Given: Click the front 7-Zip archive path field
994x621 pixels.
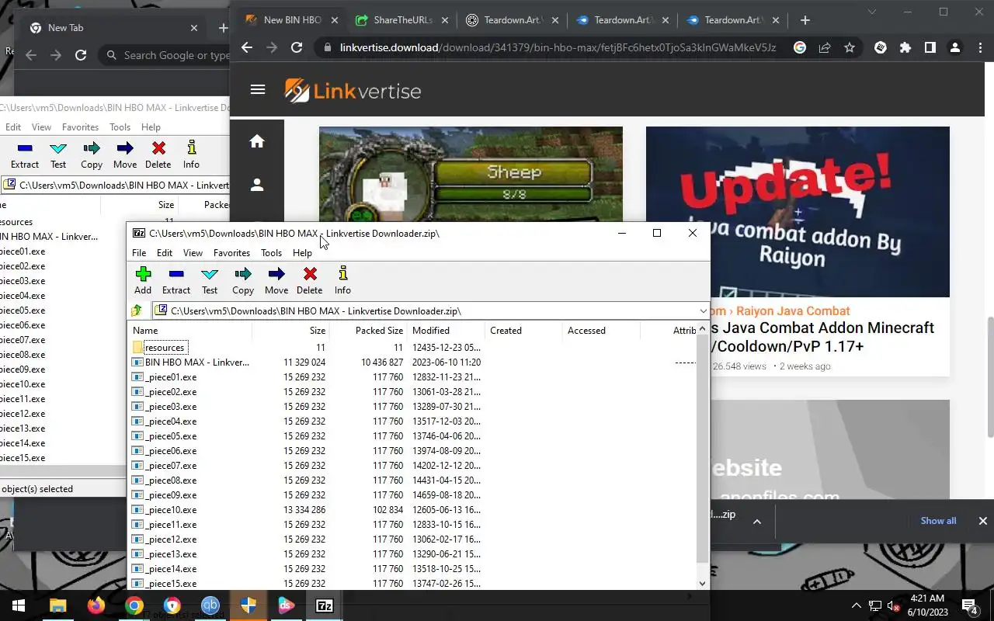Looking at the screenshot, I should pyautogui.click(x=431, y=310).
